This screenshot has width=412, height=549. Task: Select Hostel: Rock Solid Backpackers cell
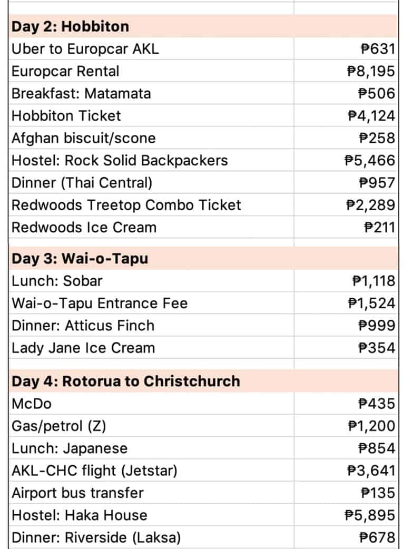pos(120,160)
